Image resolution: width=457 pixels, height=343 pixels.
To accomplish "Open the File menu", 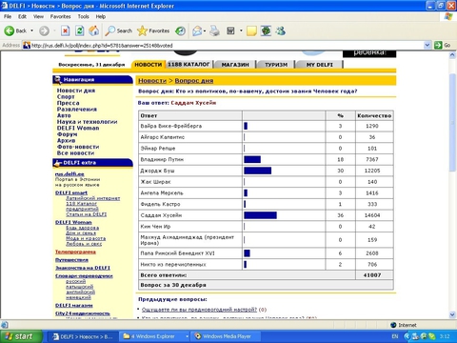I will [x=8, y=16].
